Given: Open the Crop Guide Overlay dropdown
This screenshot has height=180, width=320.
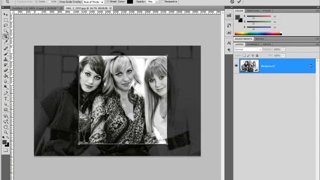Looking at the screenshot, I should (93, 2).
